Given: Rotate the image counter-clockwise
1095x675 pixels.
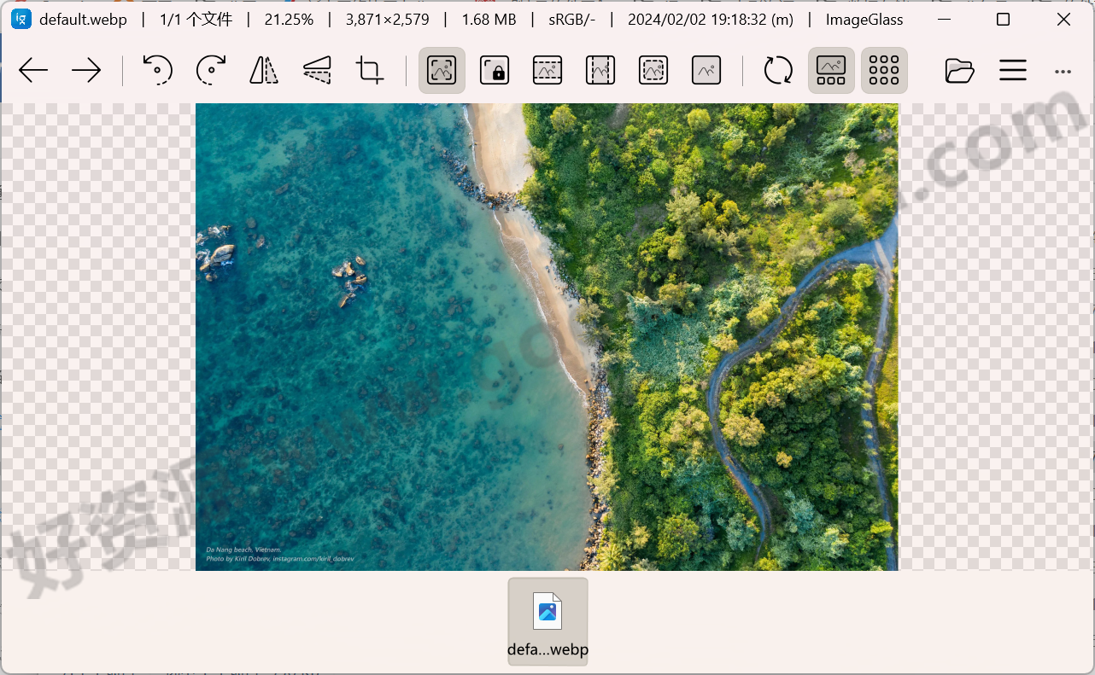Looking at the screenshot, I should point(158,70).
